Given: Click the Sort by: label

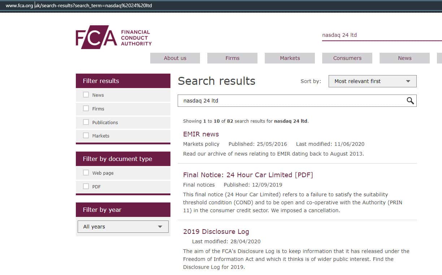Looking at the screenshot, I should tap(311, 81).
